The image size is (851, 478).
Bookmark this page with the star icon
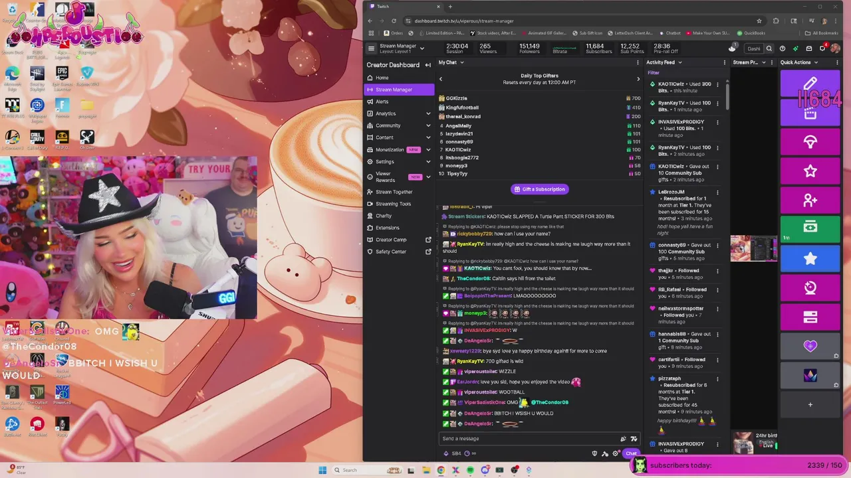click(759, 21)
